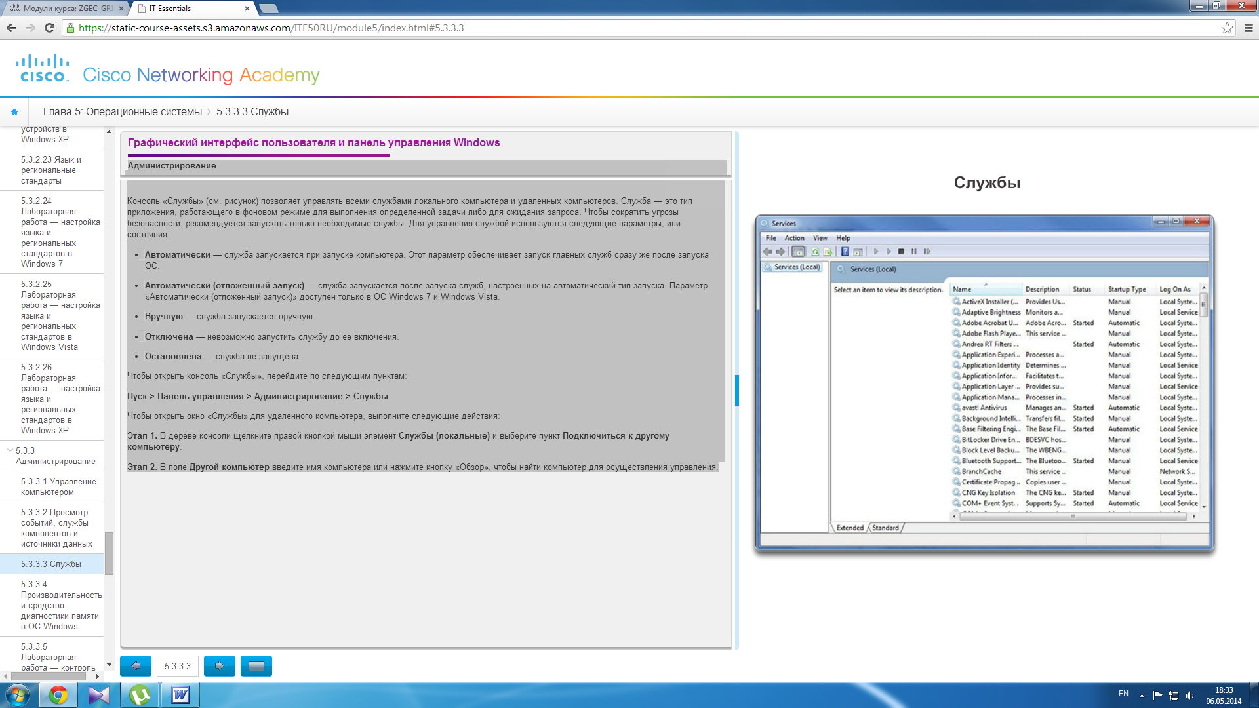The height and width of the screenshot is (708, 1259).
Task: Click the Cisco logo
Action: point(43,68)
